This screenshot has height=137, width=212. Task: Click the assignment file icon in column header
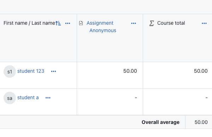coord(81,23)
